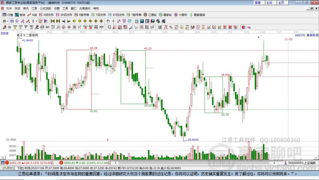The width and height of the screenshot is (319, 180).
Task: Toggle the blue infinity symbol icon
Action: [249, 27]
